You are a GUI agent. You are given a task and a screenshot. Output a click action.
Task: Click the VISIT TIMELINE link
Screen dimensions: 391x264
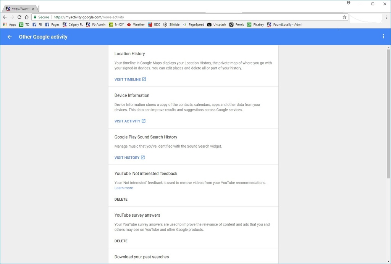coord(130,79)
